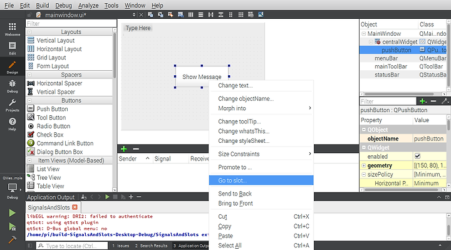Open Size Constraints submenu
Screen dimensions: 451x250
(x=261, y=154)
